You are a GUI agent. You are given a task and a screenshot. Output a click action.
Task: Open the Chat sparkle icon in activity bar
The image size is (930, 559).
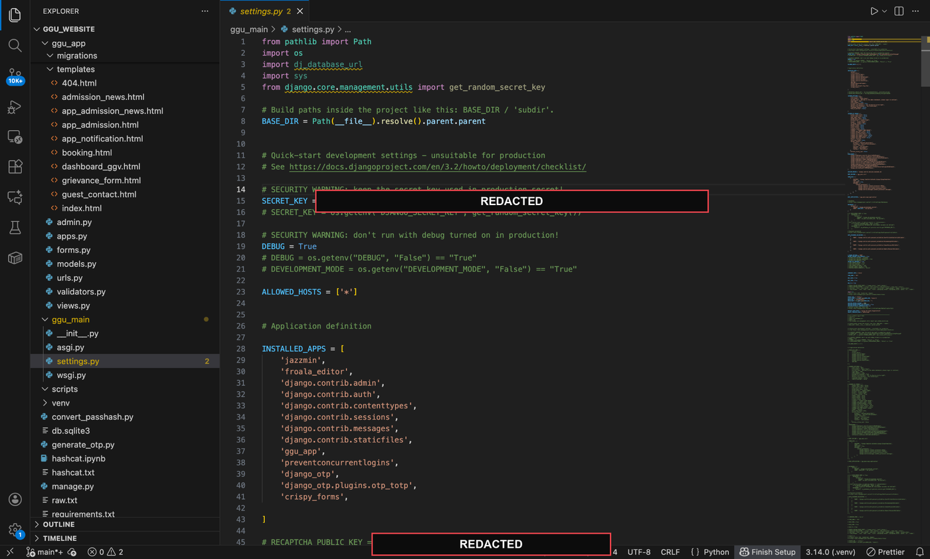point(15,197)
